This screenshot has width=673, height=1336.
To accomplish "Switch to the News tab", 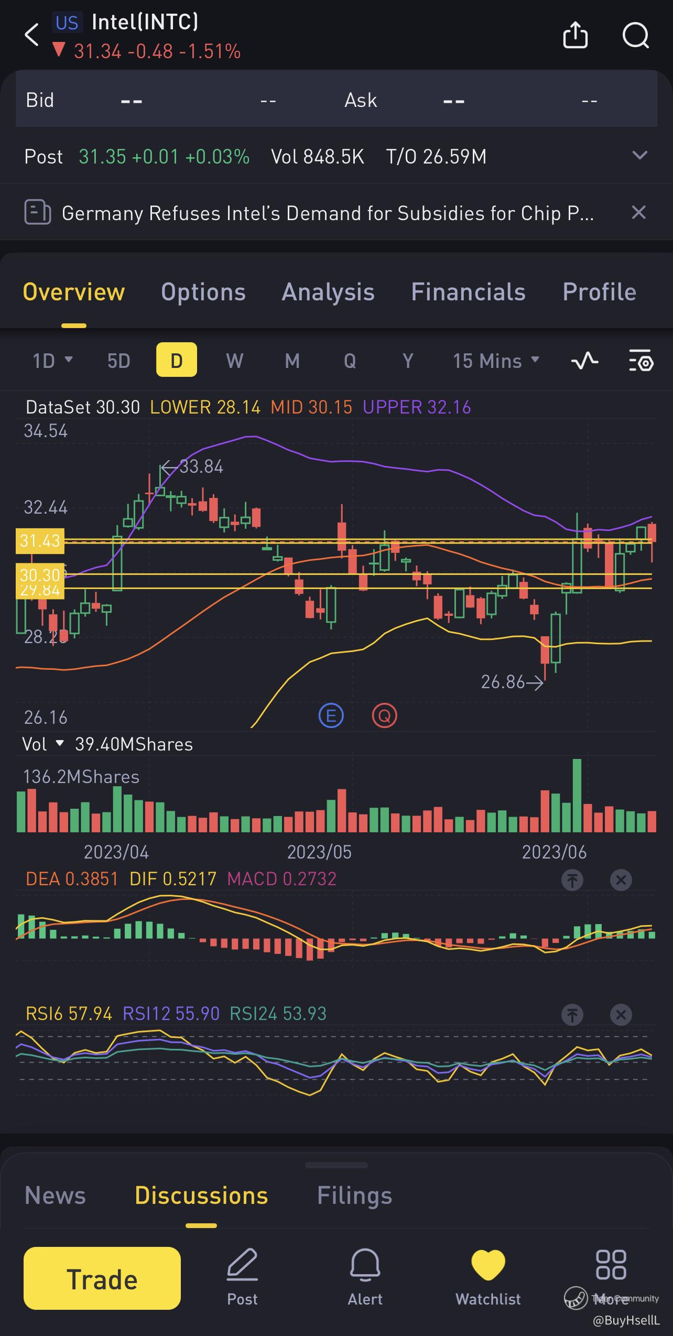I will 55,1196.
